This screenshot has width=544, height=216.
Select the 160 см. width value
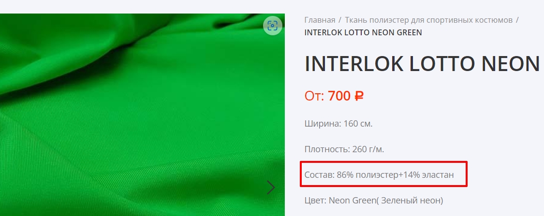click(x=358, y=124)
